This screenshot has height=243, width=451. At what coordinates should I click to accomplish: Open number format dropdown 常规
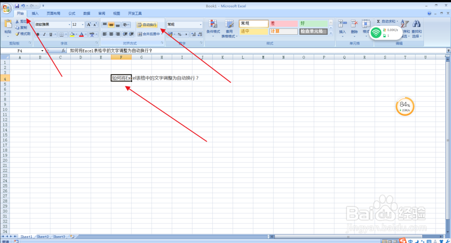[x=201, y=25]
